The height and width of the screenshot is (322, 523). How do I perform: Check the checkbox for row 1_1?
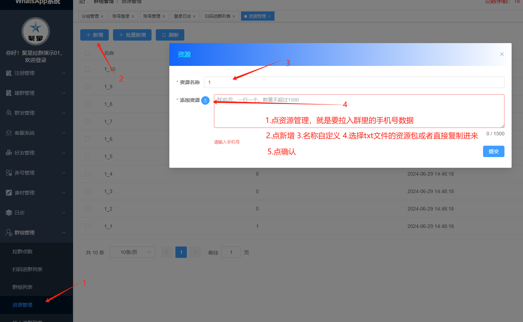coord(87,226)
